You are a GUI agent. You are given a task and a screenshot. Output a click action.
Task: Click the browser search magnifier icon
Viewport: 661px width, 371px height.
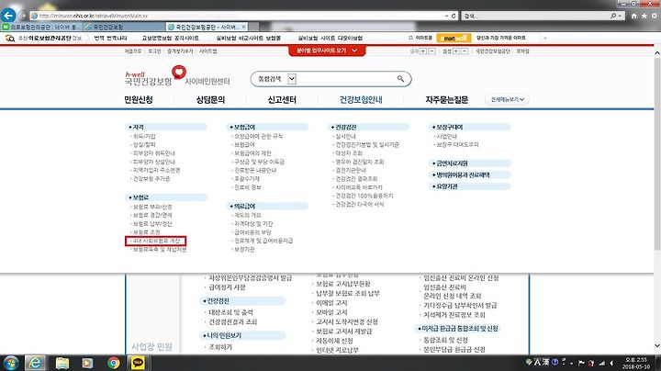(x=613, y=16)
